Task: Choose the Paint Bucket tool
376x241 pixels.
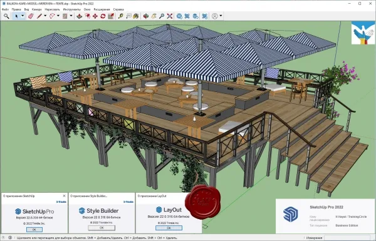Action: coord(136,16)
